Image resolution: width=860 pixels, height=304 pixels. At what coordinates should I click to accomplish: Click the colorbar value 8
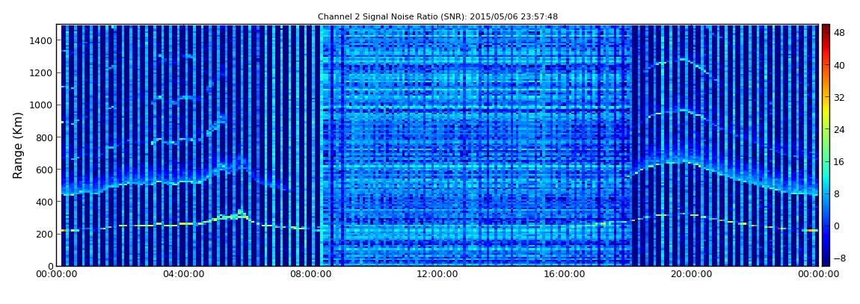coord(837,194)
